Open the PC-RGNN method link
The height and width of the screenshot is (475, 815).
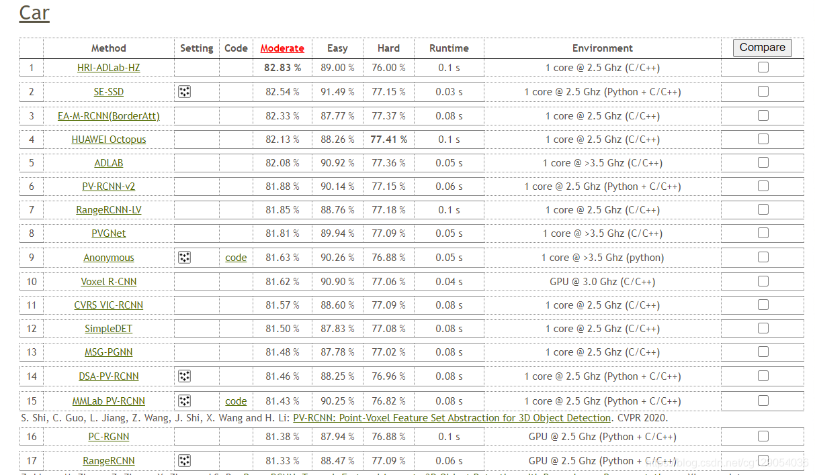pos(109,437)
